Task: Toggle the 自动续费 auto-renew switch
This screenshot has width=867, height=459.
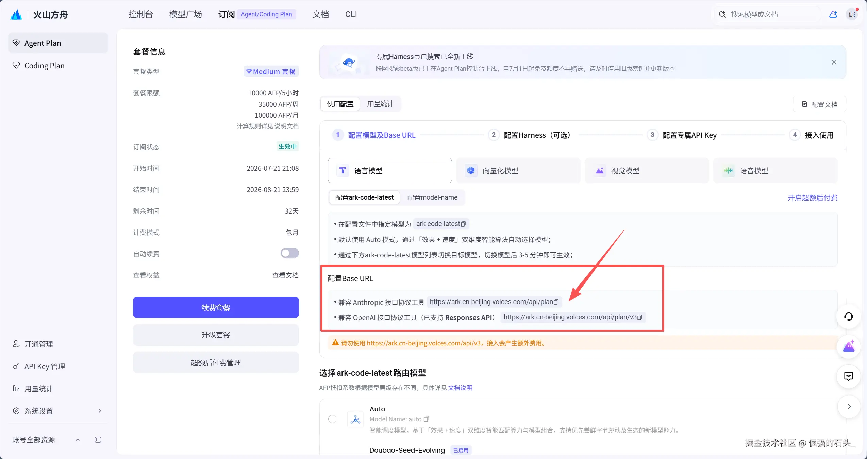Action: (290, 253)
